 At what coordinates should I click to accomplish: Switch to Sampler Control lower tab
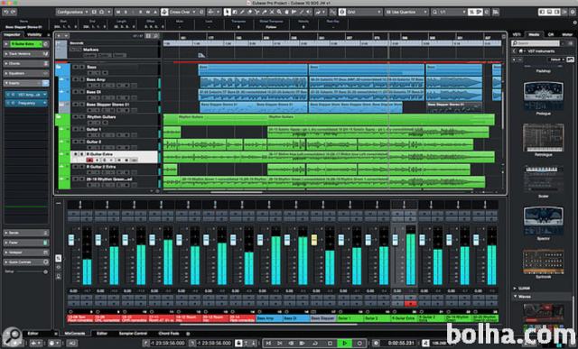coord(133,334)
